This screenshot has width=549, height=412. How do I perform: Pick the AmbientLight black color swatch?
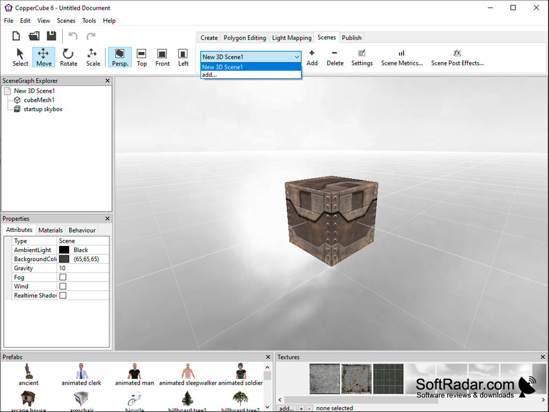pos(64,250)
